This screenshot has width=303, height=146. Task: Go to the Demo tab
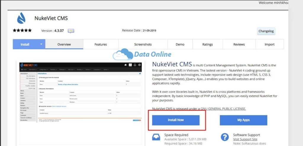(x=180, y=44)
